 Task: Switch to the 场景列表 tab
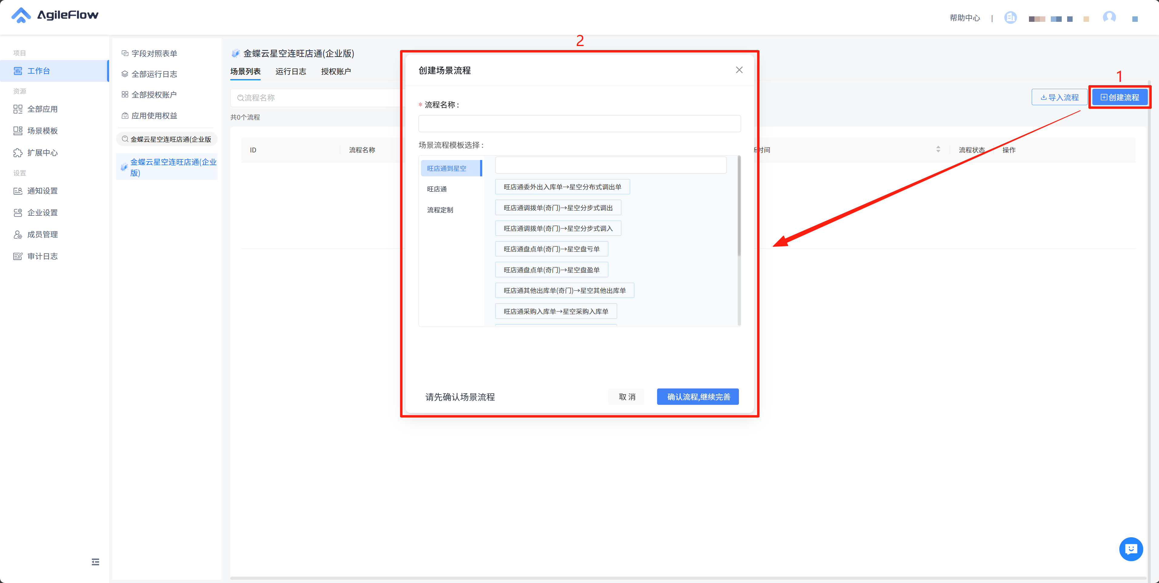coord(245,71)
